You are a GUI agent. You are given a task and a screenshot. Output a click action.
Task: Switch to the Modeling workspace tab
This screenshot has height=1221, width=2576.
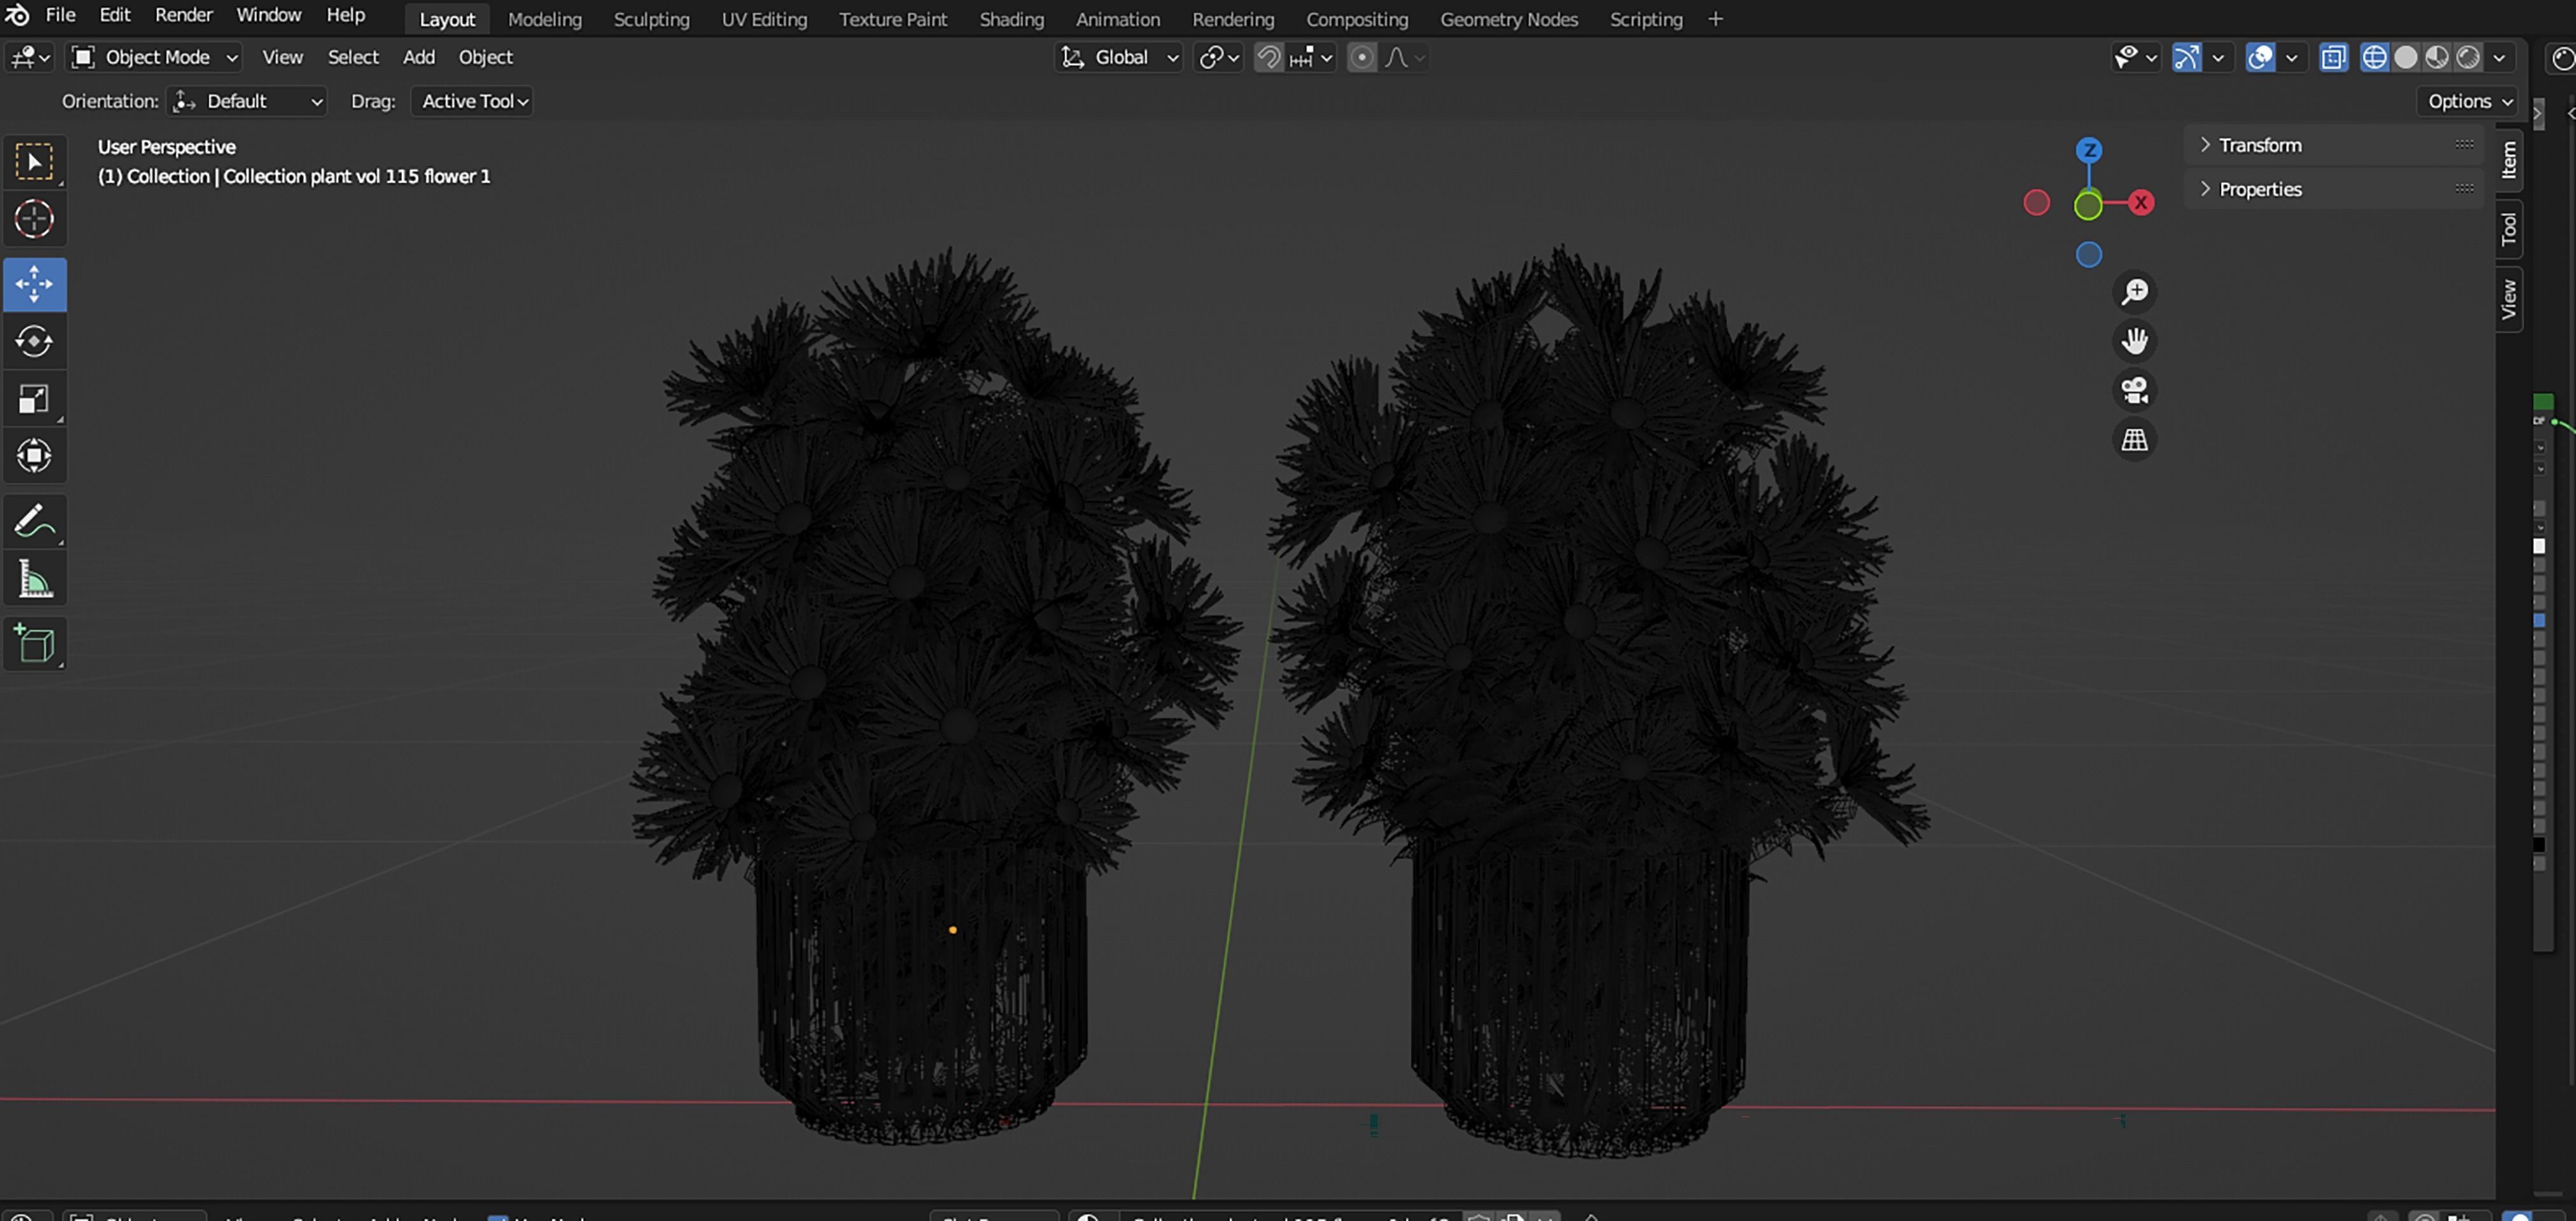click(544, 19)
